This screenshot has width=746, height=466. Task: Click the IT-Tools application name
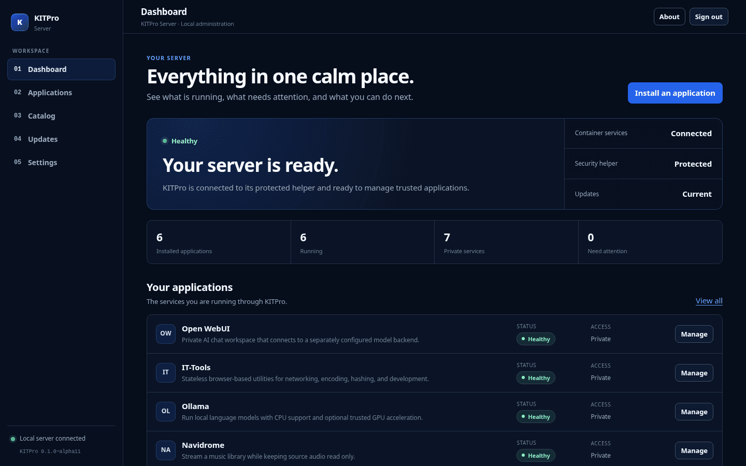click(196, 368)
